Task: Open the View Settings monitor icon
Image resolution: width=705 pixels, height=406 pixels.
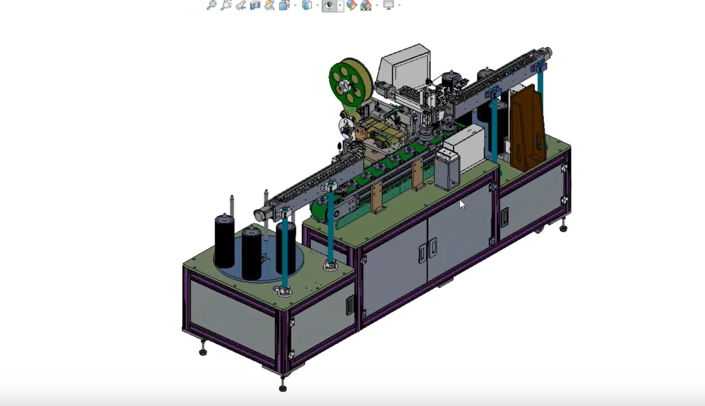Action: pyautogui.click(x=388, y=5)
